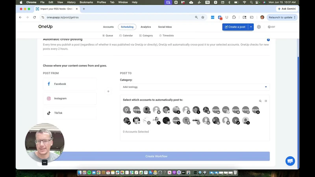Viewport: 315px width, 177px height.
Task: Open the Chrome extensions puzzle icon
Action: coord(234,17)
